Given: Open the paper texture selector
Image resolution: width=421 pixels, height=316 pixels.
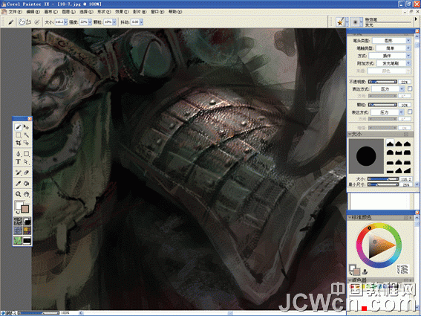Looking at the screenshot, I should click(18, 222).
